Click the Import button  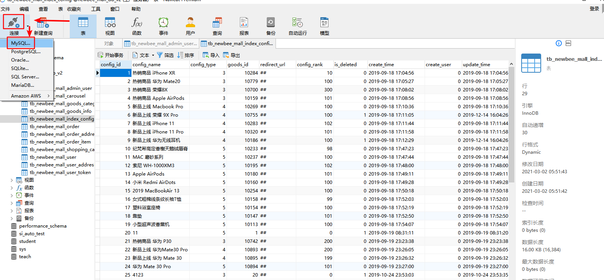coord(211,55)
